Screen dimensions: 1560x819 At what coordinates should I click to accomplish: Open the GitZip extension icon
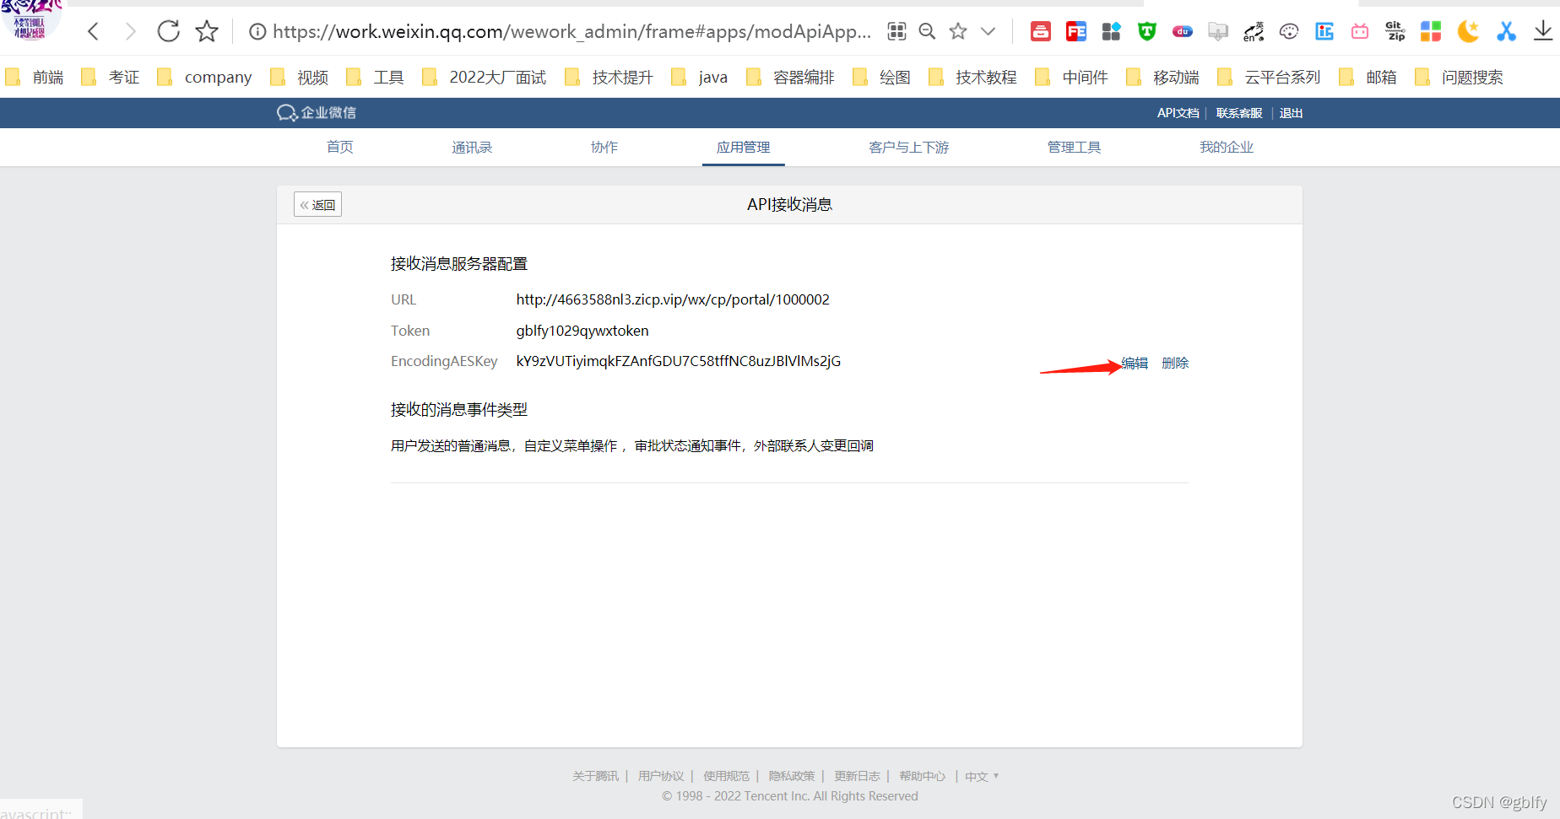pyautogui.click(x=1395, y=32)
